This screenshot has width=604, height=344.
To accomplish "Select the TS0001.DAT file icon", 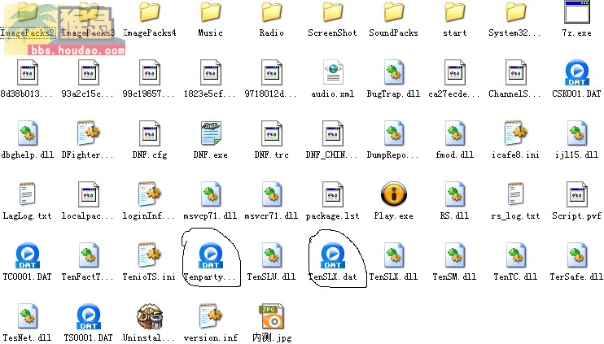I will coord(88,316).
